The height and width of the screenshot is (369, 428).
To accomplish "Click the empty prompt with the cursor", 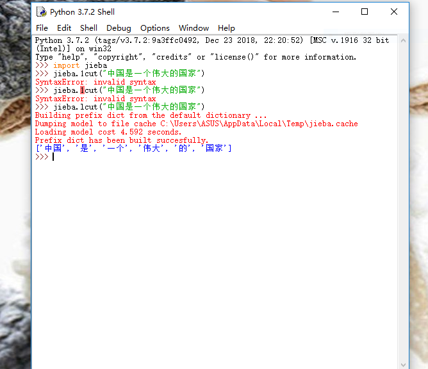I will pos(44,157).
